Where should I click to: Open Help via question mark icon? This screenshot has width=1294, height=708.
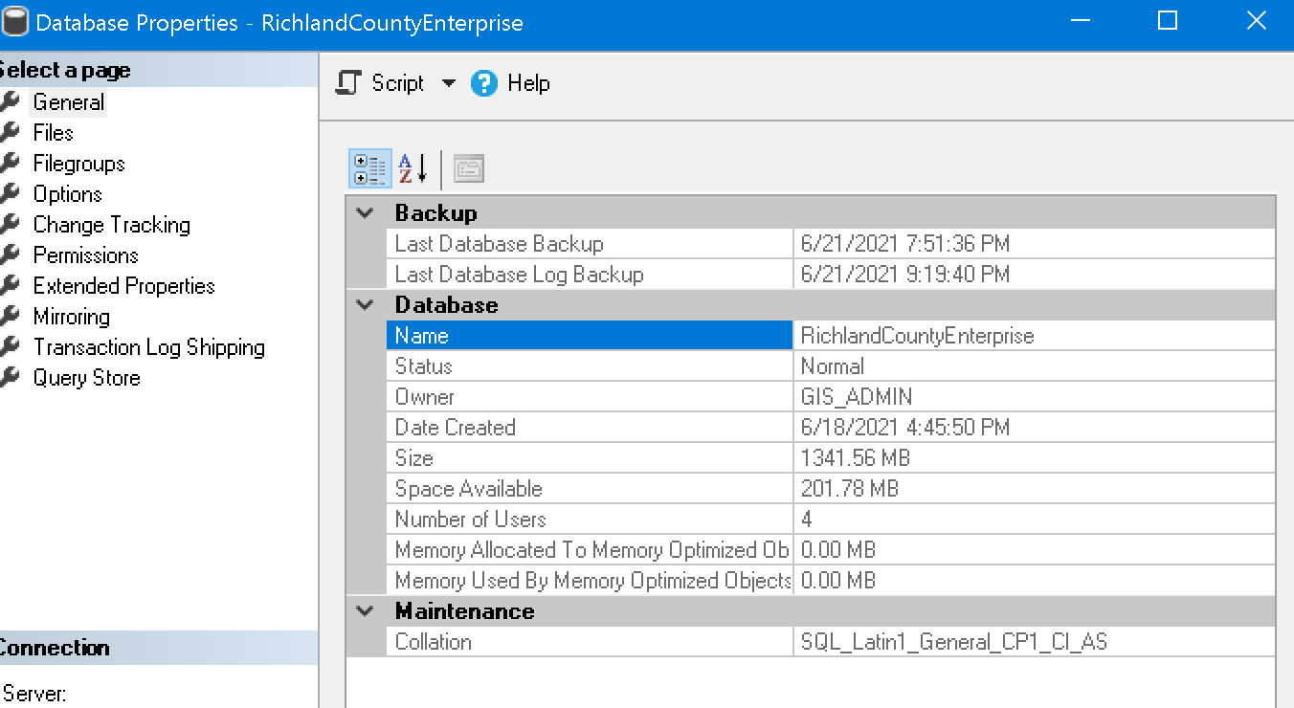tap(484, 83)
